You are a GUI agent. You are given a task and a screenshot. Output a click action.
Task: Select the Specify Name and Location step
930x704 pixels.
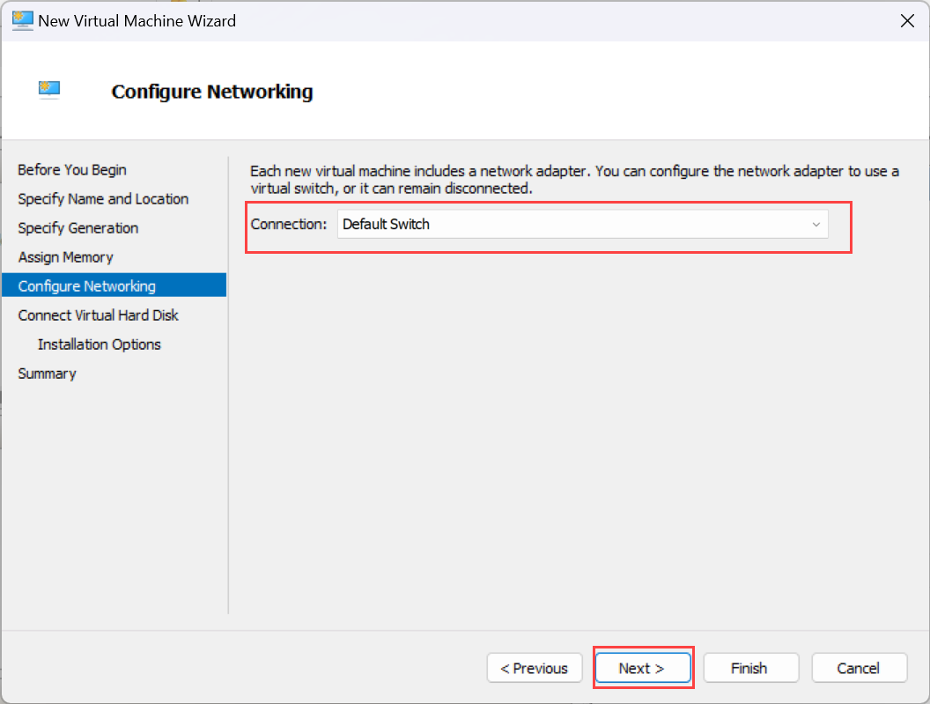[103, 198]
